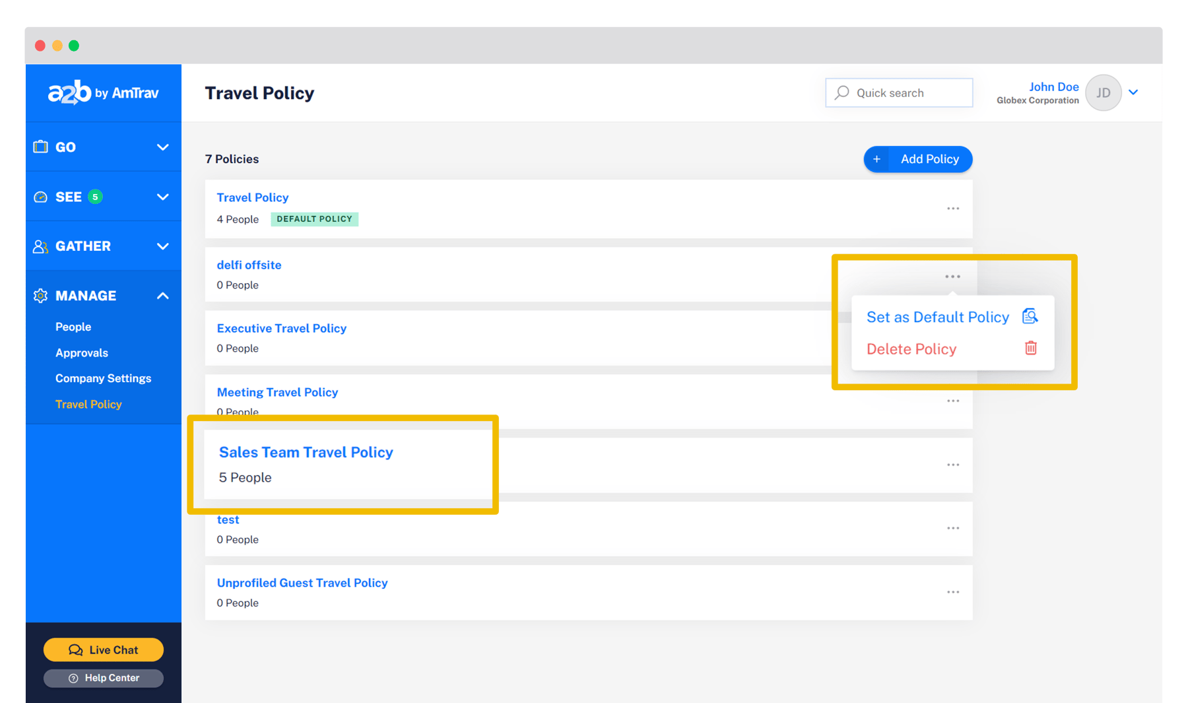This screenshot has height=703, width=1188.
Task: Click the GO briefcase icon
Action: click(x=41, y=147)
